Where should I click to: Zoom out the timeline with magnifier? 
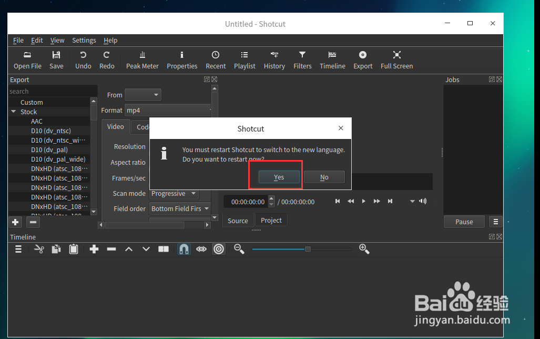[239, 249]
